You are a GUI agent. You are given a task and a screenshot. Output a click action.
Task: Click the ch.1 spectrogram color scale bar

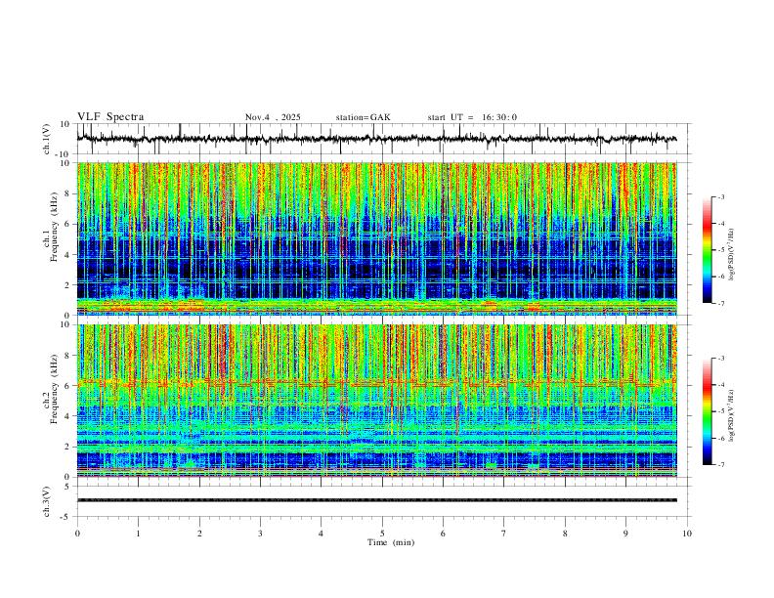(x=707, y=250)
